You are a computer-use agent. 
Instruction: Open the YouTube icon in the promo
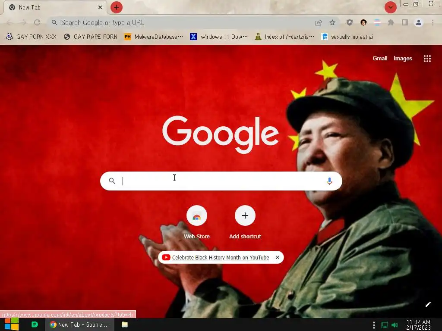click(166, 257)
